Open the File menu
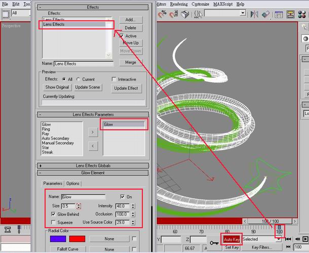The image size is (309, 253). click(5, 4)
